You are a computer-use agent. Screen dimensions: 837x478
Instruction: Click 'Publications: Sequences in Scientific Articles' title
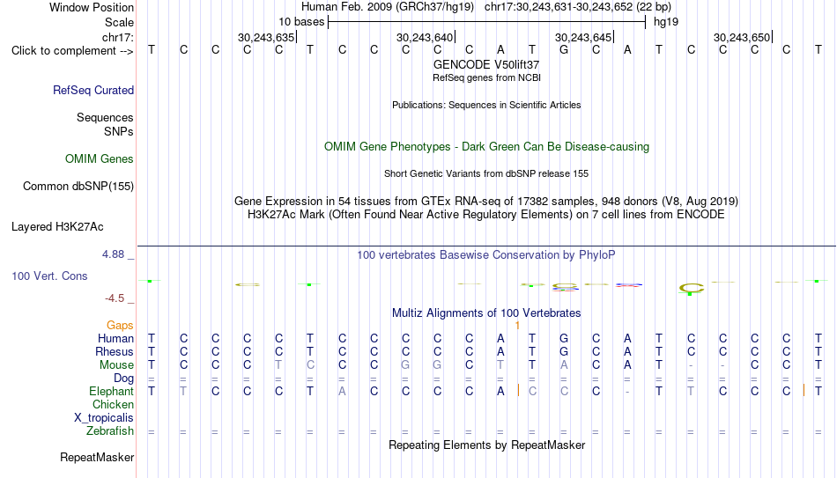coord(486,105)
